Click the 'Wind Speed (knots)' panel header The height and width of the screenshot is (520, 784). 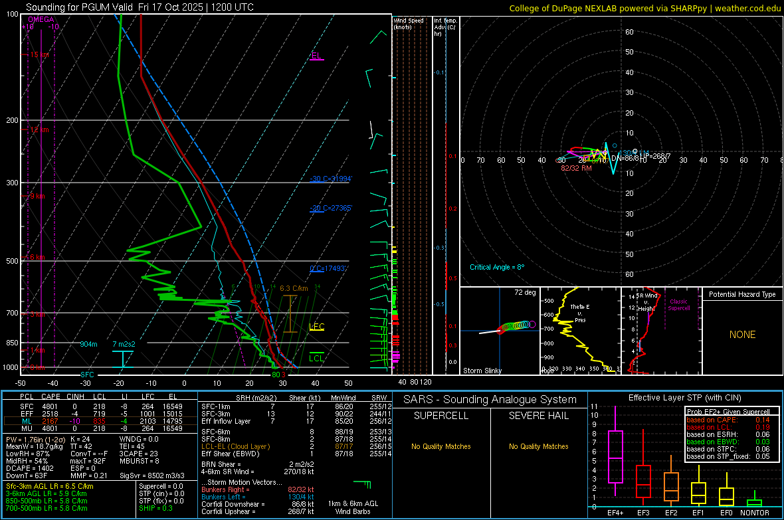click(x=409, y=23)
